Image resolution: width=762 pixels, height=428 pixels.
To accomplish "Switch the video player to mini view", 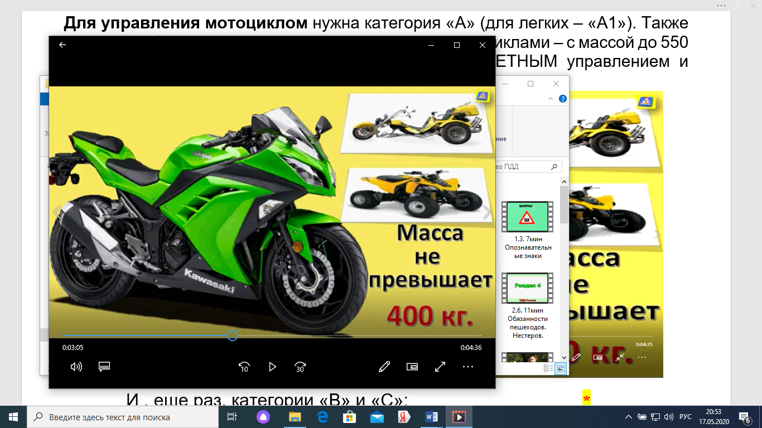I will (412, 367).
